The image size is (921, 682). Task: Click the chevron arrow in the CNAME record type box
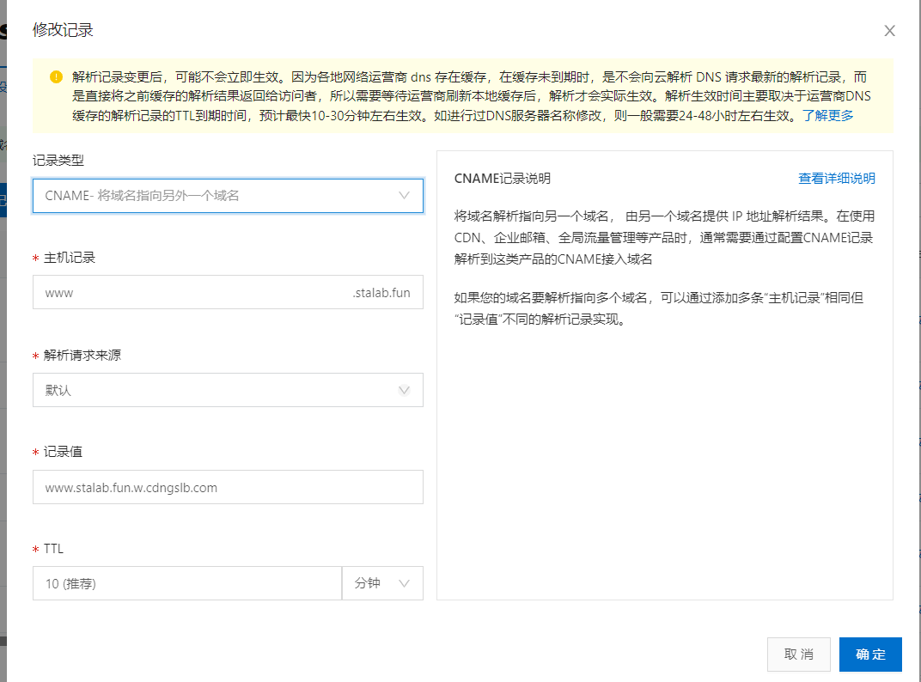[x=405, y=196]
